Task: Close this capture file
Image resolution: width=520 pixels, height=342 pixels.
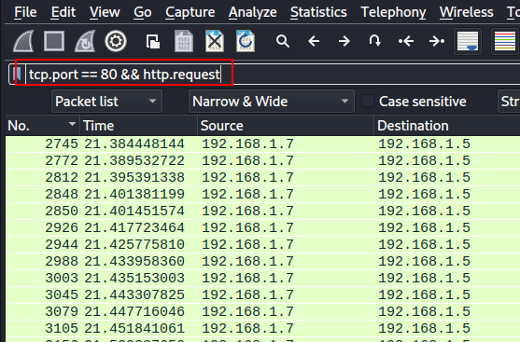Action: coord(215,41)
